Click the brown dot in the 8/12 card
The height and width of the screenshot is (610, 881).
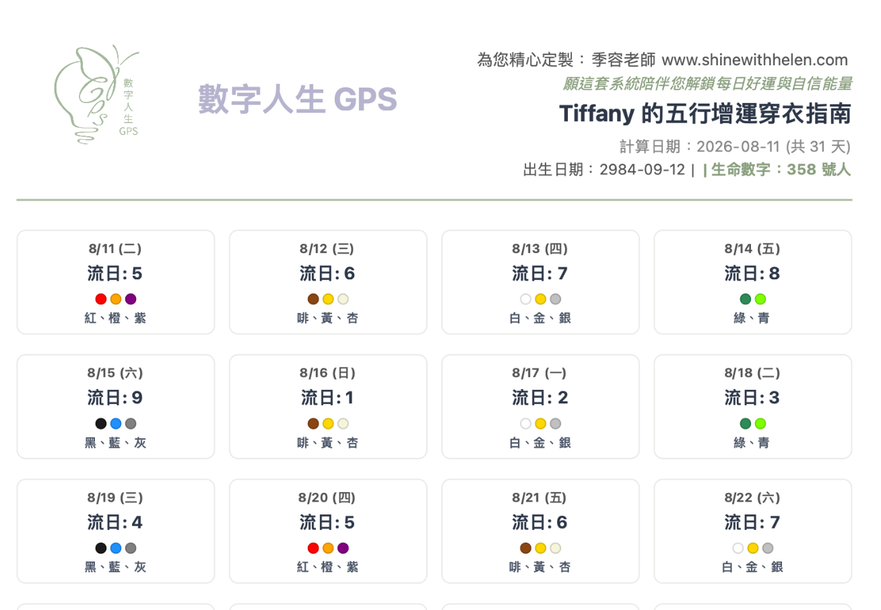(313, 299)
